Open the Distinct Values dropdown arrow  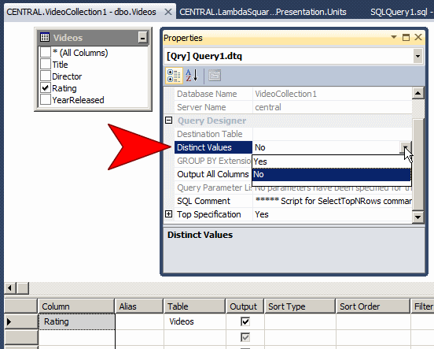(406, 147)
